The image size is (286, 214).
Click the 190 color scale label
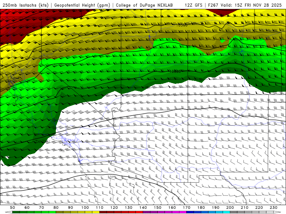coord(216,208)
